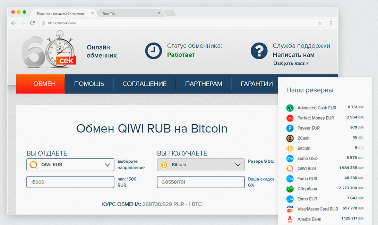Click the Bitcoin icon in reserves list

pos(290,148)
